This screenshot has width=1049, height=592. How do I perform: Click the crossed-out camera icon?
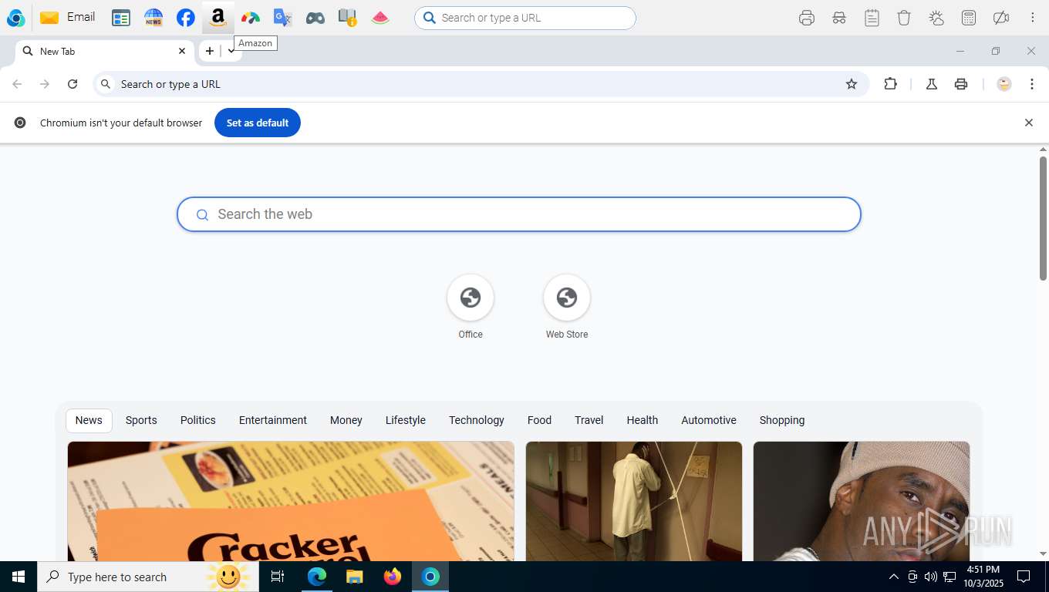pyautogui.click(x=1001, y=18)
